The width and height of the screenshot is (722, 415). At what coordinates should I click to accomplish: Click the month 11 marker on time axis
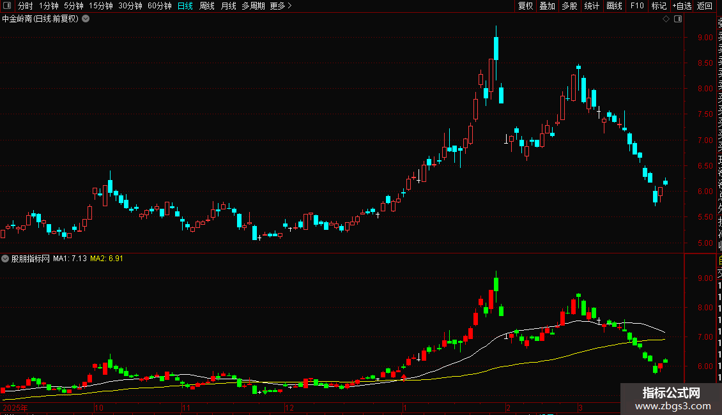coord(185,407)
